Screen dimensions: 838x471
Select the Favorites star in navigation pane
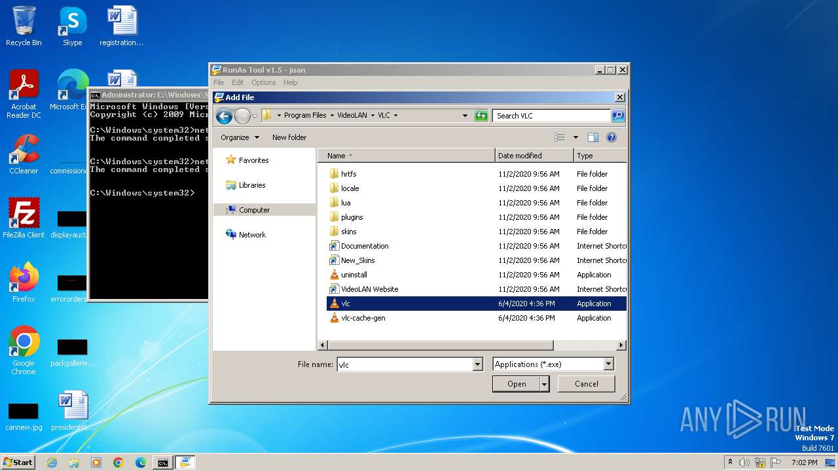click(x=230, y=160)
